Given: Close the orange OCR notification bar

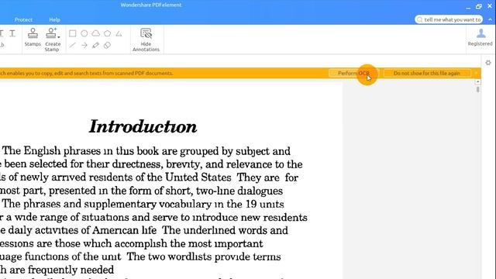Looking at the screenshot, I should click(476, 73).
